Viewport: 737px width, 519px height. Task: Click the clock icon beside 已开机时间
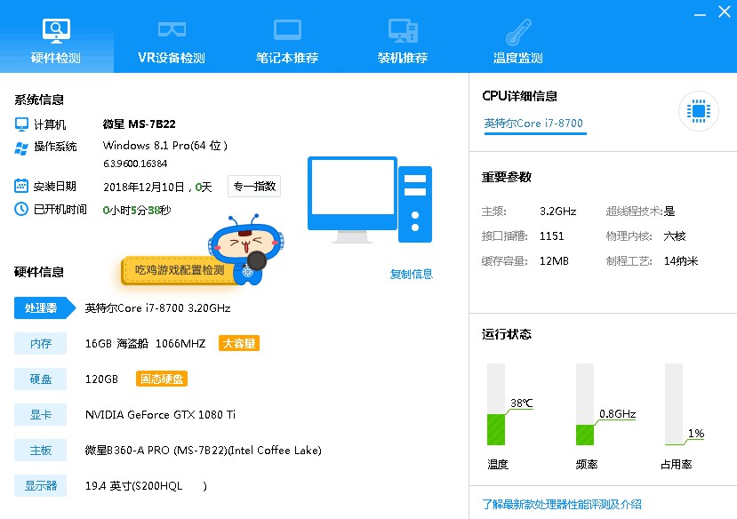(21, 209)
